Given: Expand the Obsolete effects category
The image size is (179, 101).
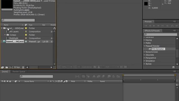Looking at the screenshot, I should 144,55.
